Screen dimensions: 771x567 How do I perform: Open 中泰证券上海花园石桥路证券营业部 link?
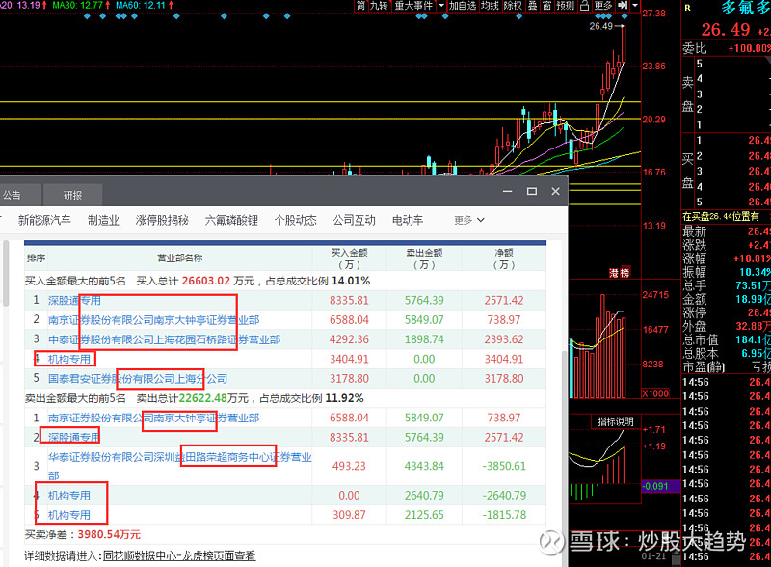(164, 339)
